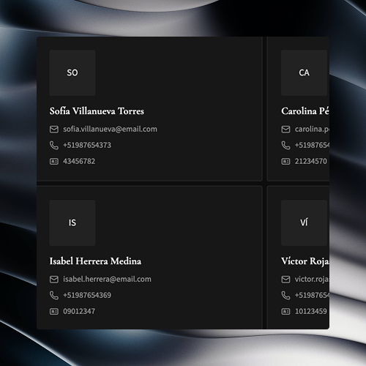The width and height of the screenshot is (366, 366).
Task: Open Isabel Herrera Medina name heading
Action: 95,261
